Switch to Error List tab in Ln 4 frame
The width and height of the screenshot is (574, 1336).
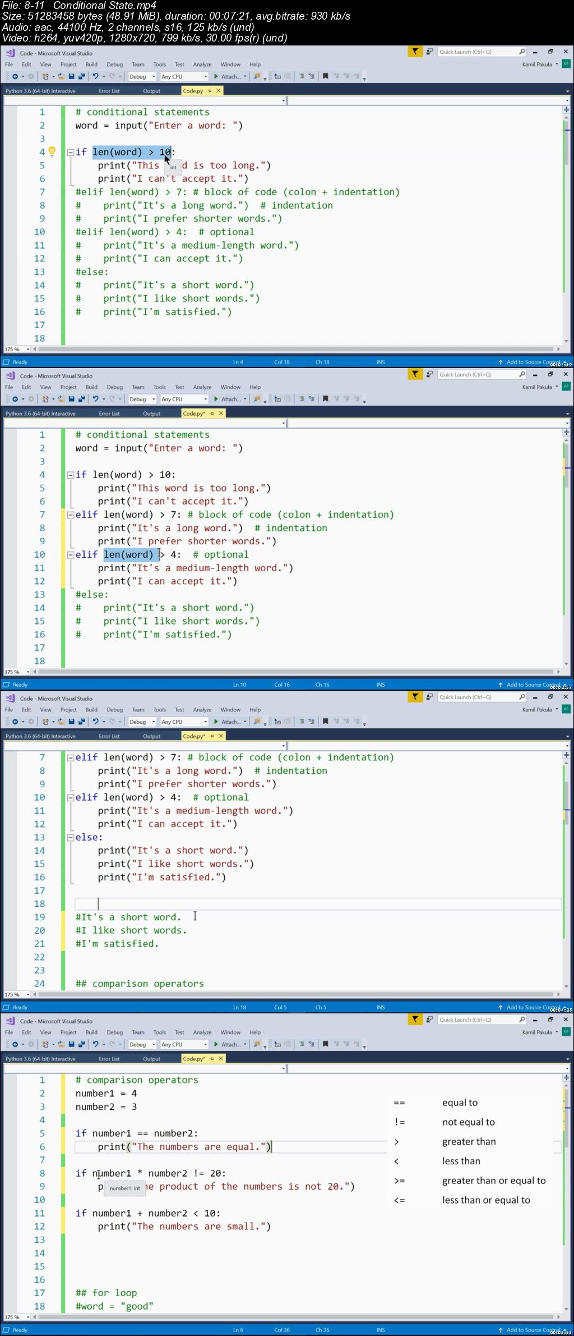109,91
